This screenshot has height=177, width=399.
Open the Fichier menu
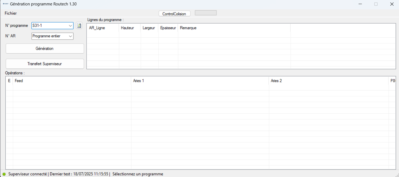click(11, 13)
